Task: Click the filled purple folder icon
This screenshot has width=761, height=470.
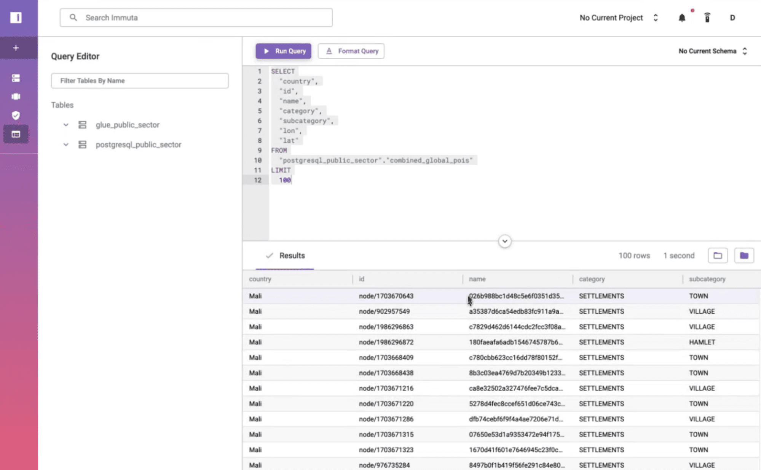Action: coord(744,256)
